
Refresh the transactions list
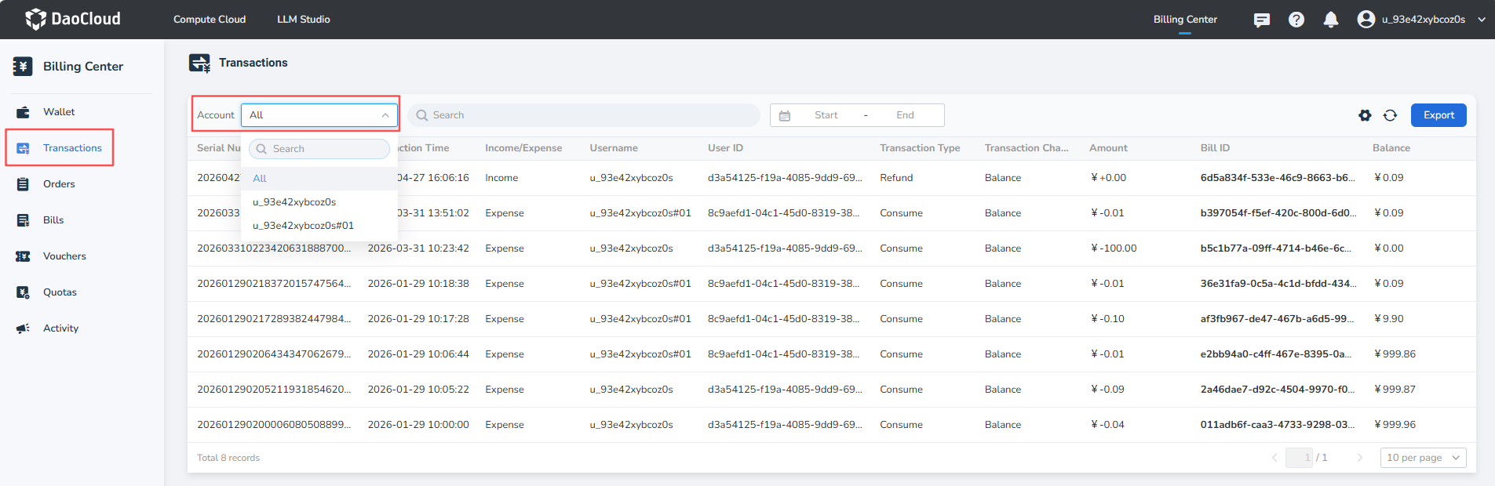pos(1390,115)
